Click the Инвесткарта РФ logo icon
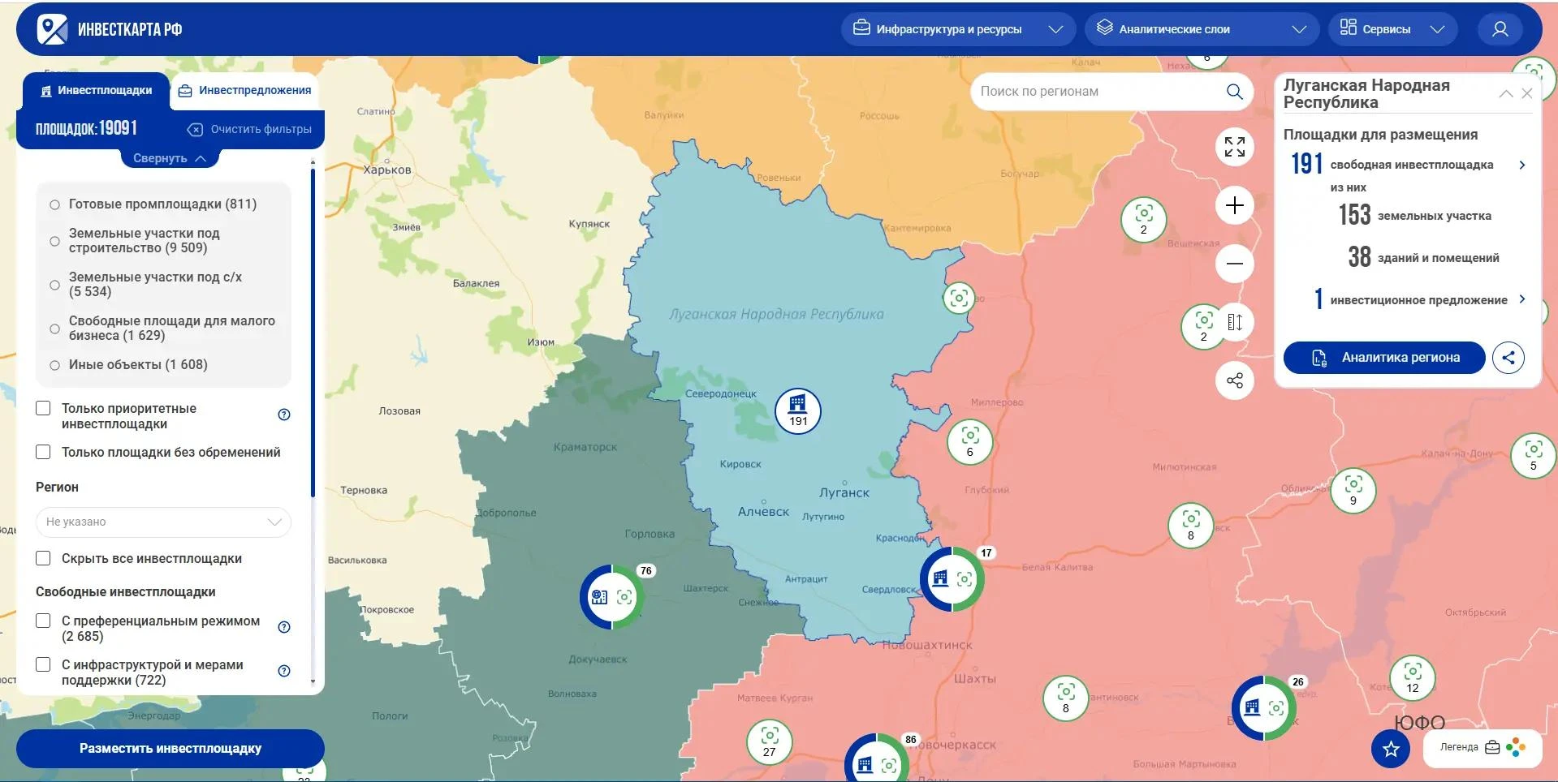This screenshot has height=782, width=1558. tap(53, 29)
